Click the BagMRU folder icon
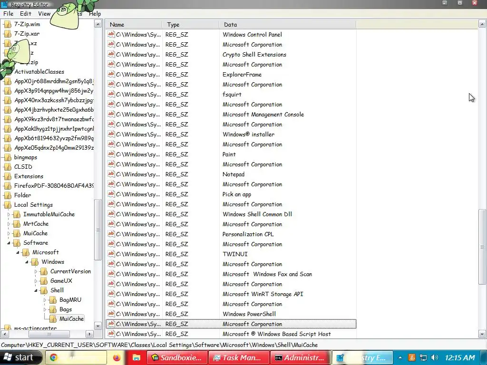The image size is (487, 365). click(53, 300)
